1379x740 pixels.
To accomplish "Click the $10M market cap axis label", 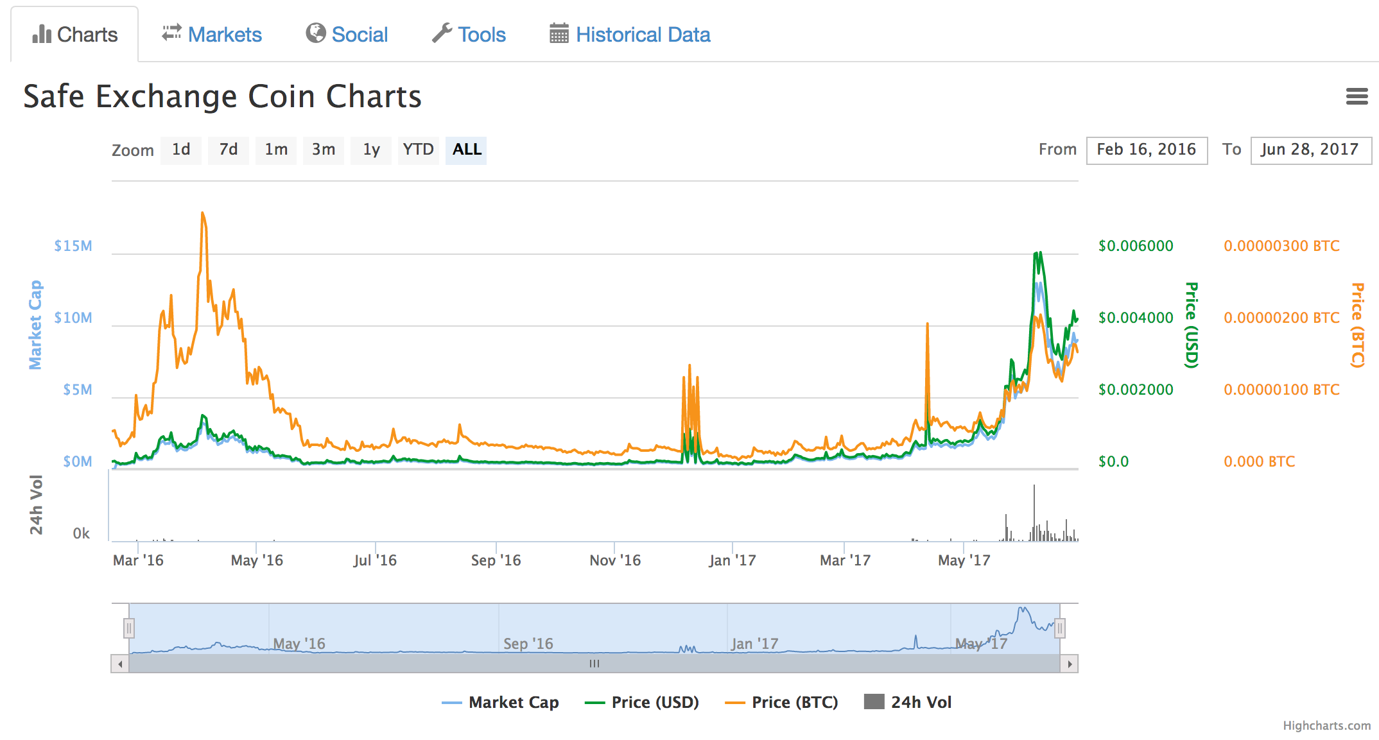I will coord(73,318).
